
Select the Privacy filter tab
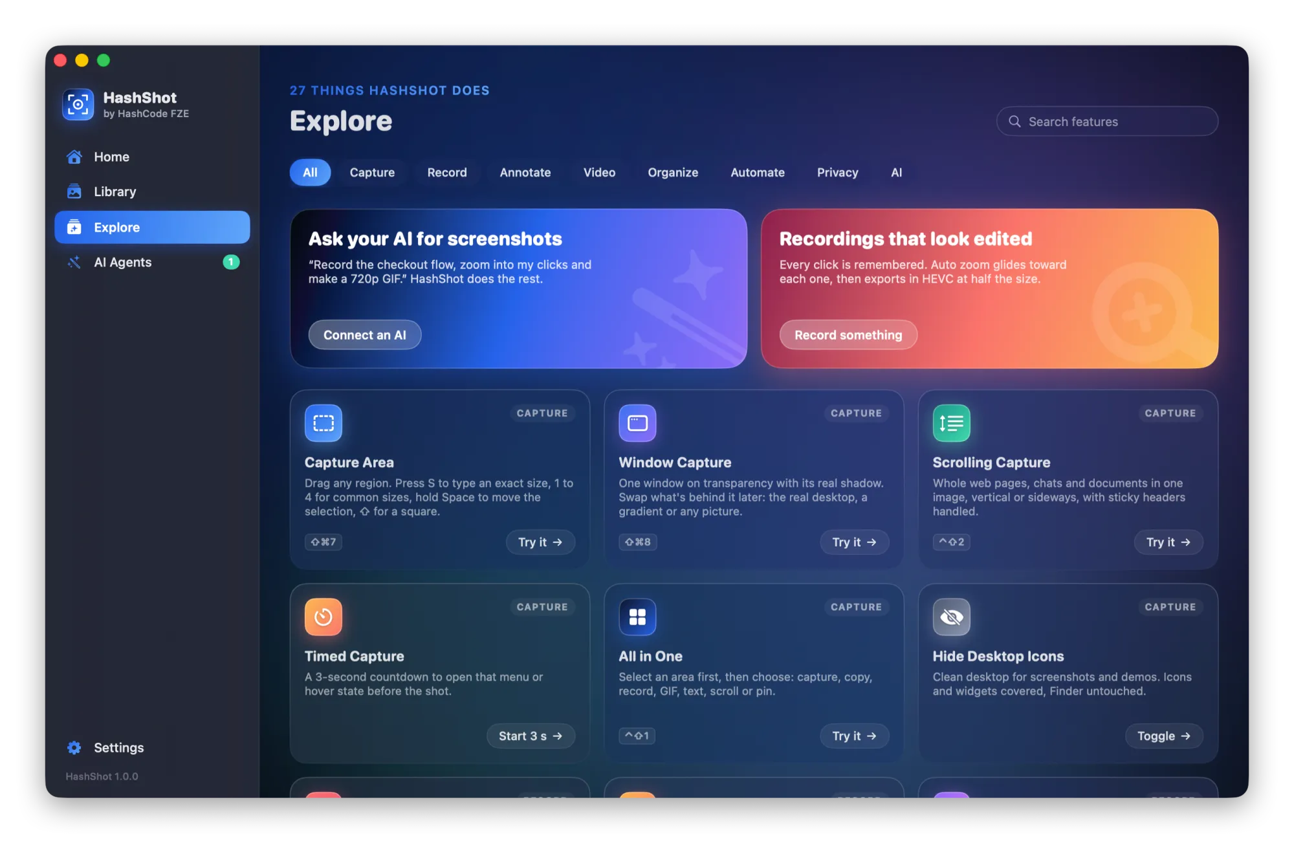tap(837, 173)
